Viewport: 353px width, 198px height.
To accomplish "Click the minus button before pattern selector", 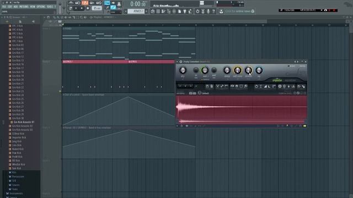I will [x=126, y=11].
